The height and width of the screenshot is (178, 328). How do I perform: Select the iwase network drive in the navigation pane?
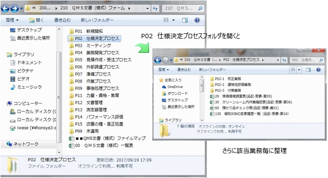[33, 128]
